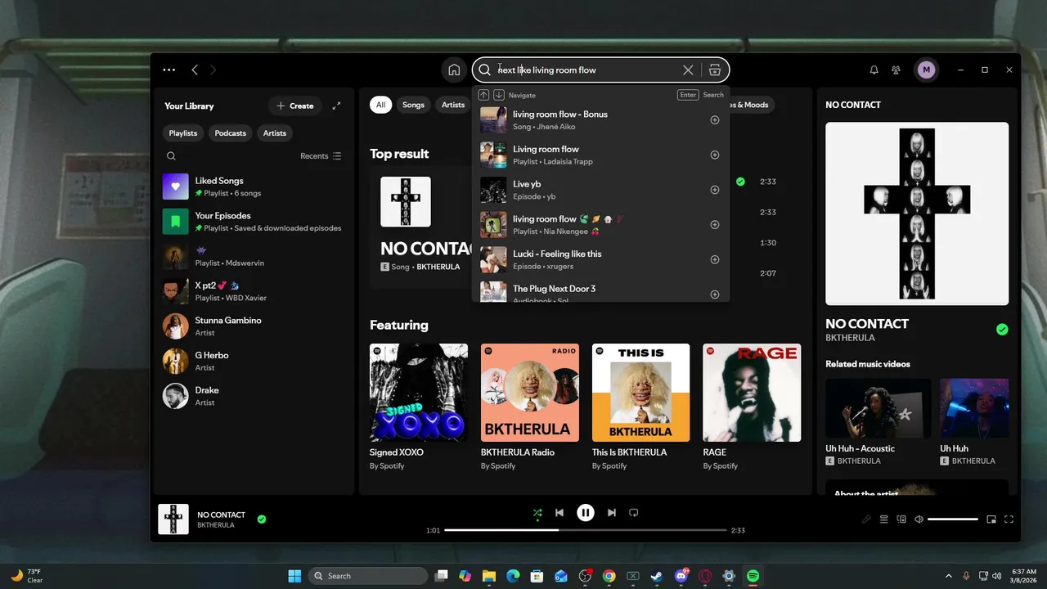This screenshot has height=589, width=1047.
Task: Search in Your Library magnifier icon
Action: pos(171,156)
